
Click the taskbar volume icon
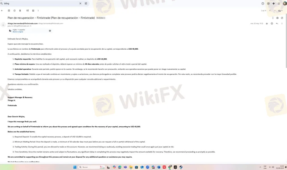tap(273, 167)
